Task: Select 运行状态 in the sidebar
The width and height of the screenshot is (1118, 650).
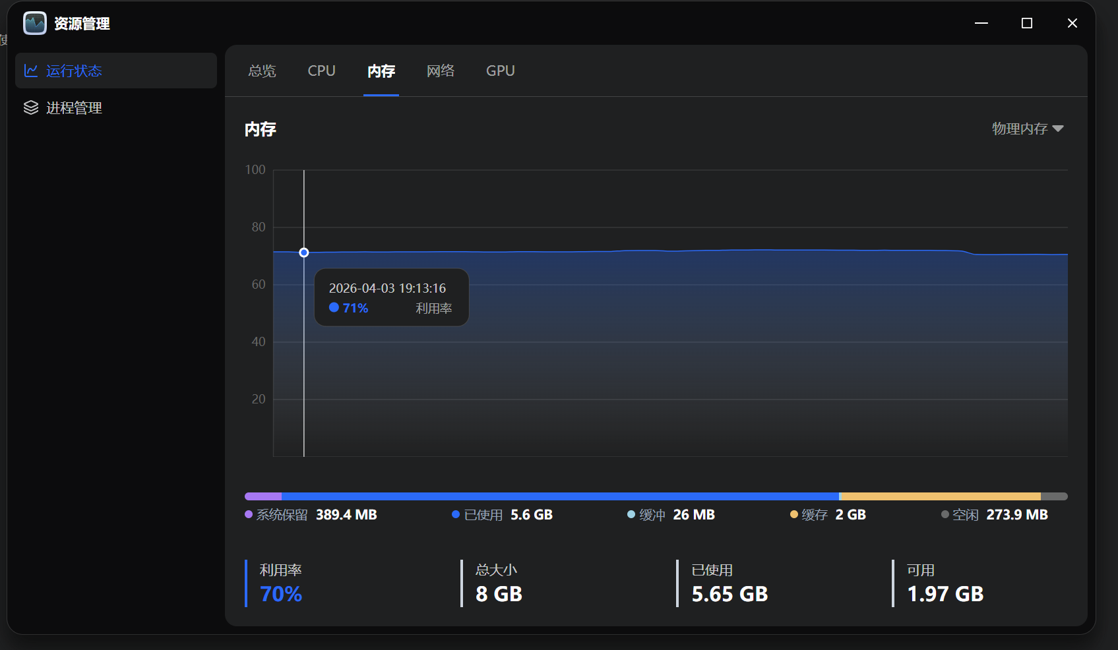Action: coord(74,71)
